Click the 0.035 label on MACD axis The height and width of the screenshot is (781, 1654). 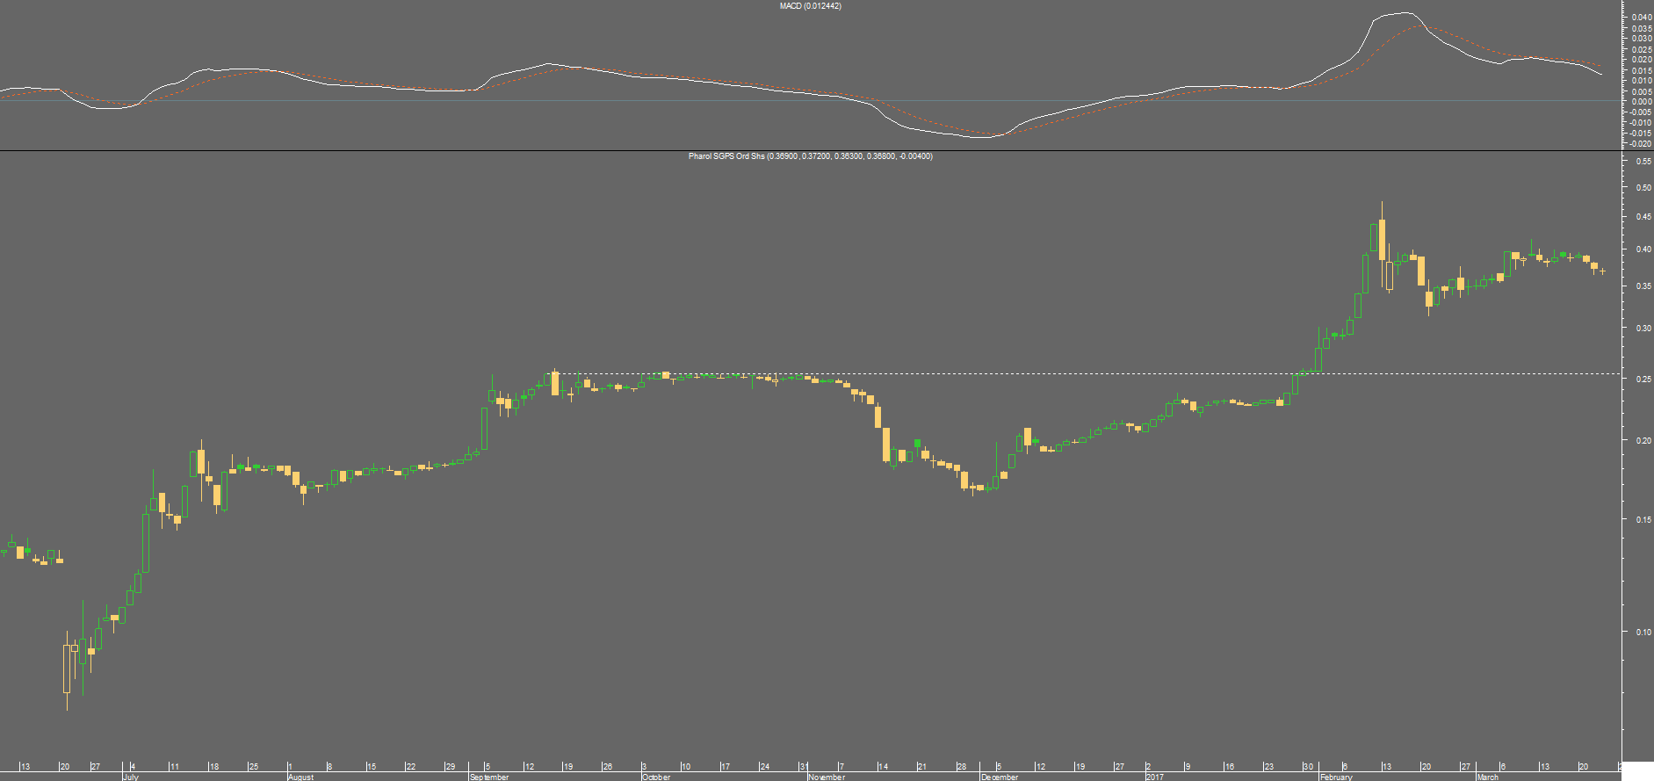(x=1641, y=28)
